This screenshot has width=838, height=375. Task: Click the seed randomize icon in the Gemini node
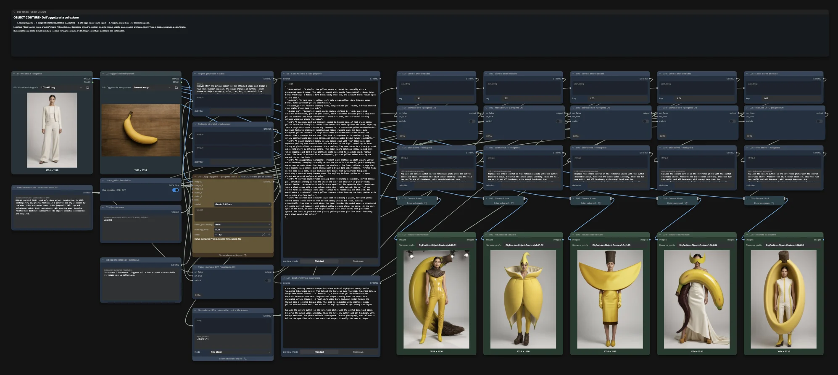[x=264, y=235]
